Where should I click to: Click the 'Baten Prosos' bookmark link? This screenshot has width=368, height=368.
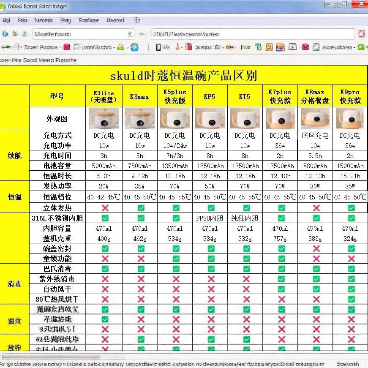(x=41, y=47)
